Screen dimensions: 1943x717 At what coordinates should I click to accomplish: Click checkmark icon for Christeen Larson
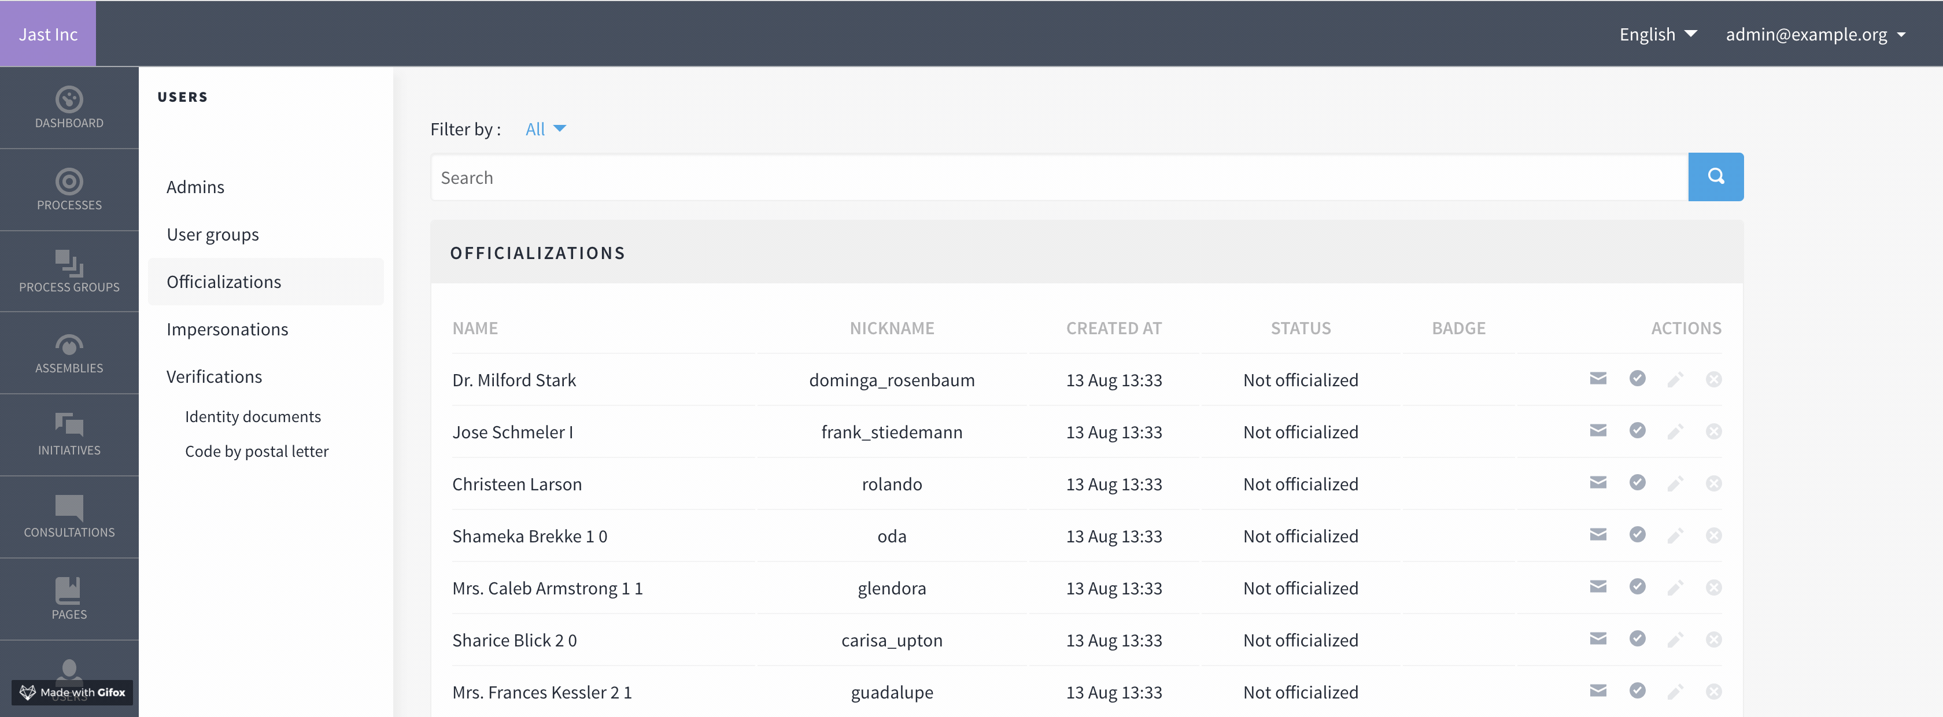tap(1637, 482)
